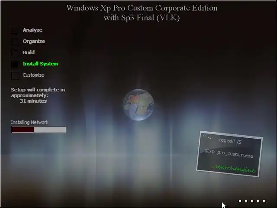
Task: Click the 31 minutes remaining text
Action: [x=33, y=101]
